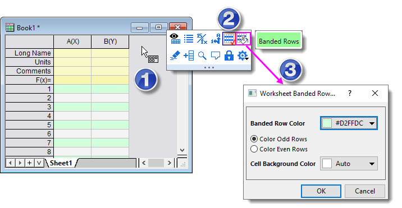Close the Worksheet Banded Rows dialog

point(375,93)
